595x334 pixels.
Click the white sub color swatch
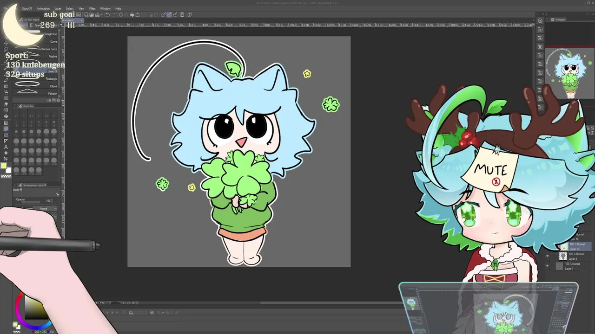[8, 170]
